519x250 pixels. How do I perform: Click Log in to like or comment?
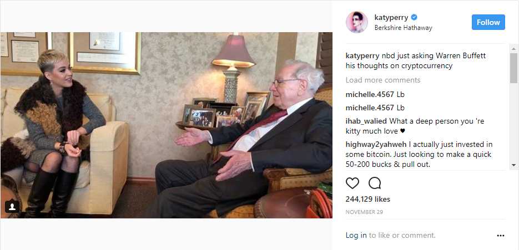pos(356,235)
